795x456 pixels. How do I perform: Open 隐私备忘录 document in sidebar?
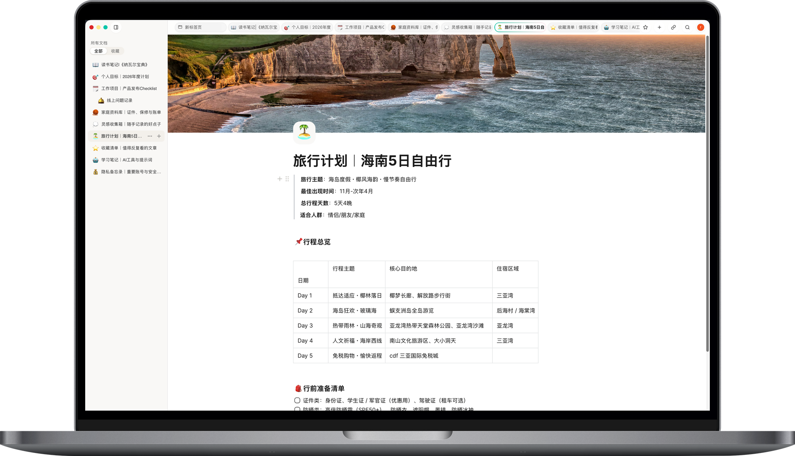click(126, 172)
